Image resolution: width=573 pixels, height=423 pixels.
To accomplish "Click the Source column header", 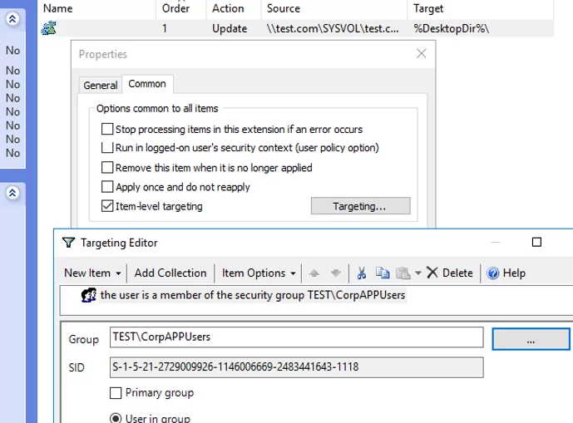I will coord(334,9).
